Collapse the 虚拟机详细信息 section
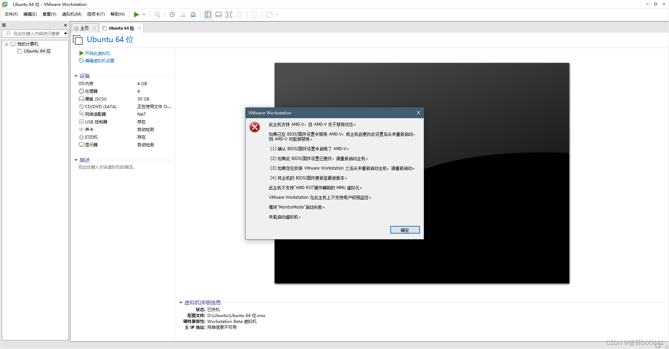This screenshot has width=669, height=349. (181, 302)
